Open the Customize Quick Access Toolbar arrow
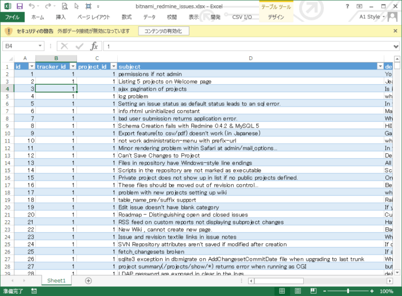Image resolution: width=402 pixels, height=296 pixels. pyautogui.click(x=98, y=7)
